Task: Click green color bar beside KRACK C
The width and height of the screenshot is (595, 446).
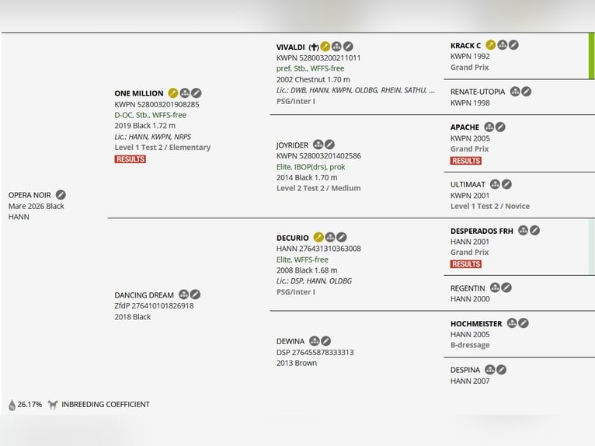Action: (592, 56)
